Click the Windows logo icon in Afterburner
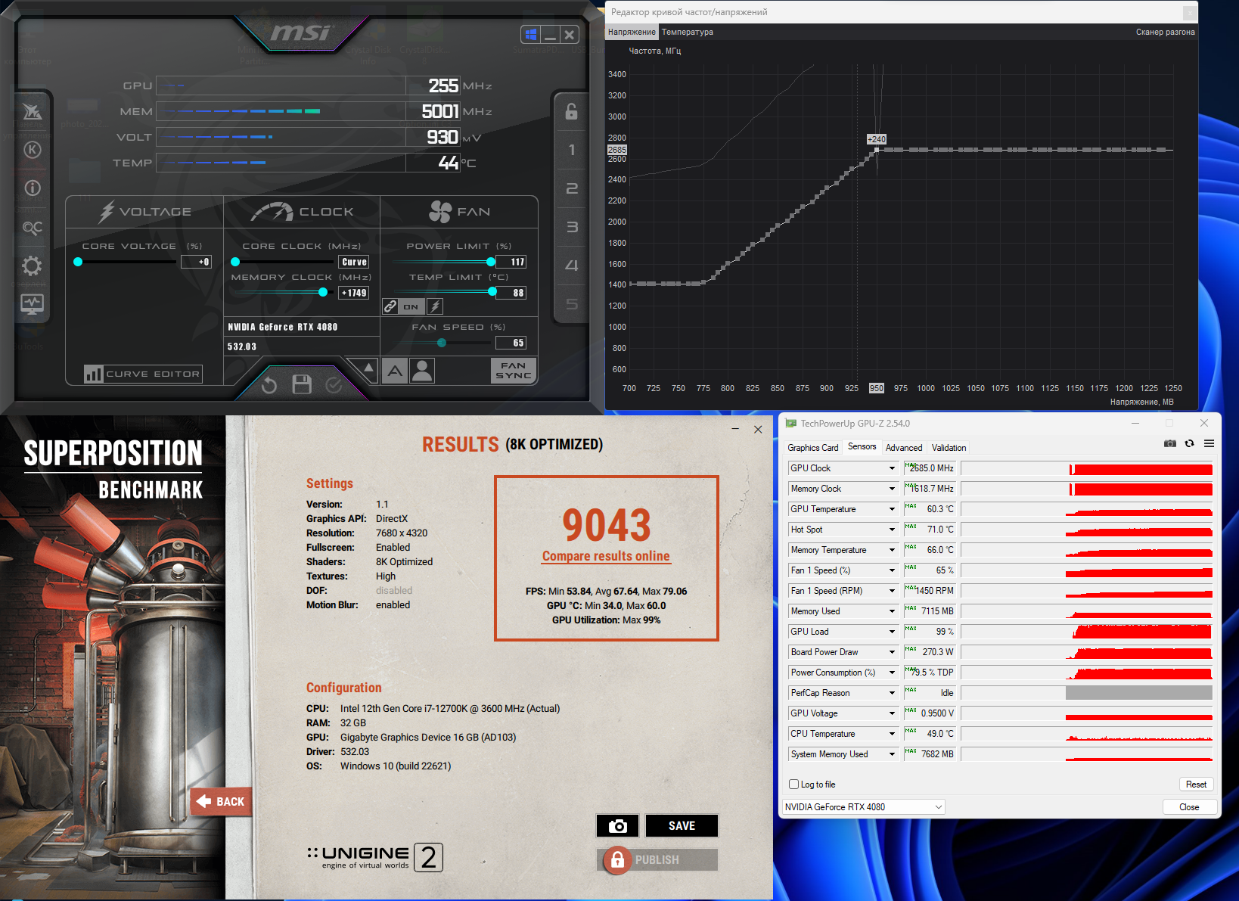 [531, 35]
